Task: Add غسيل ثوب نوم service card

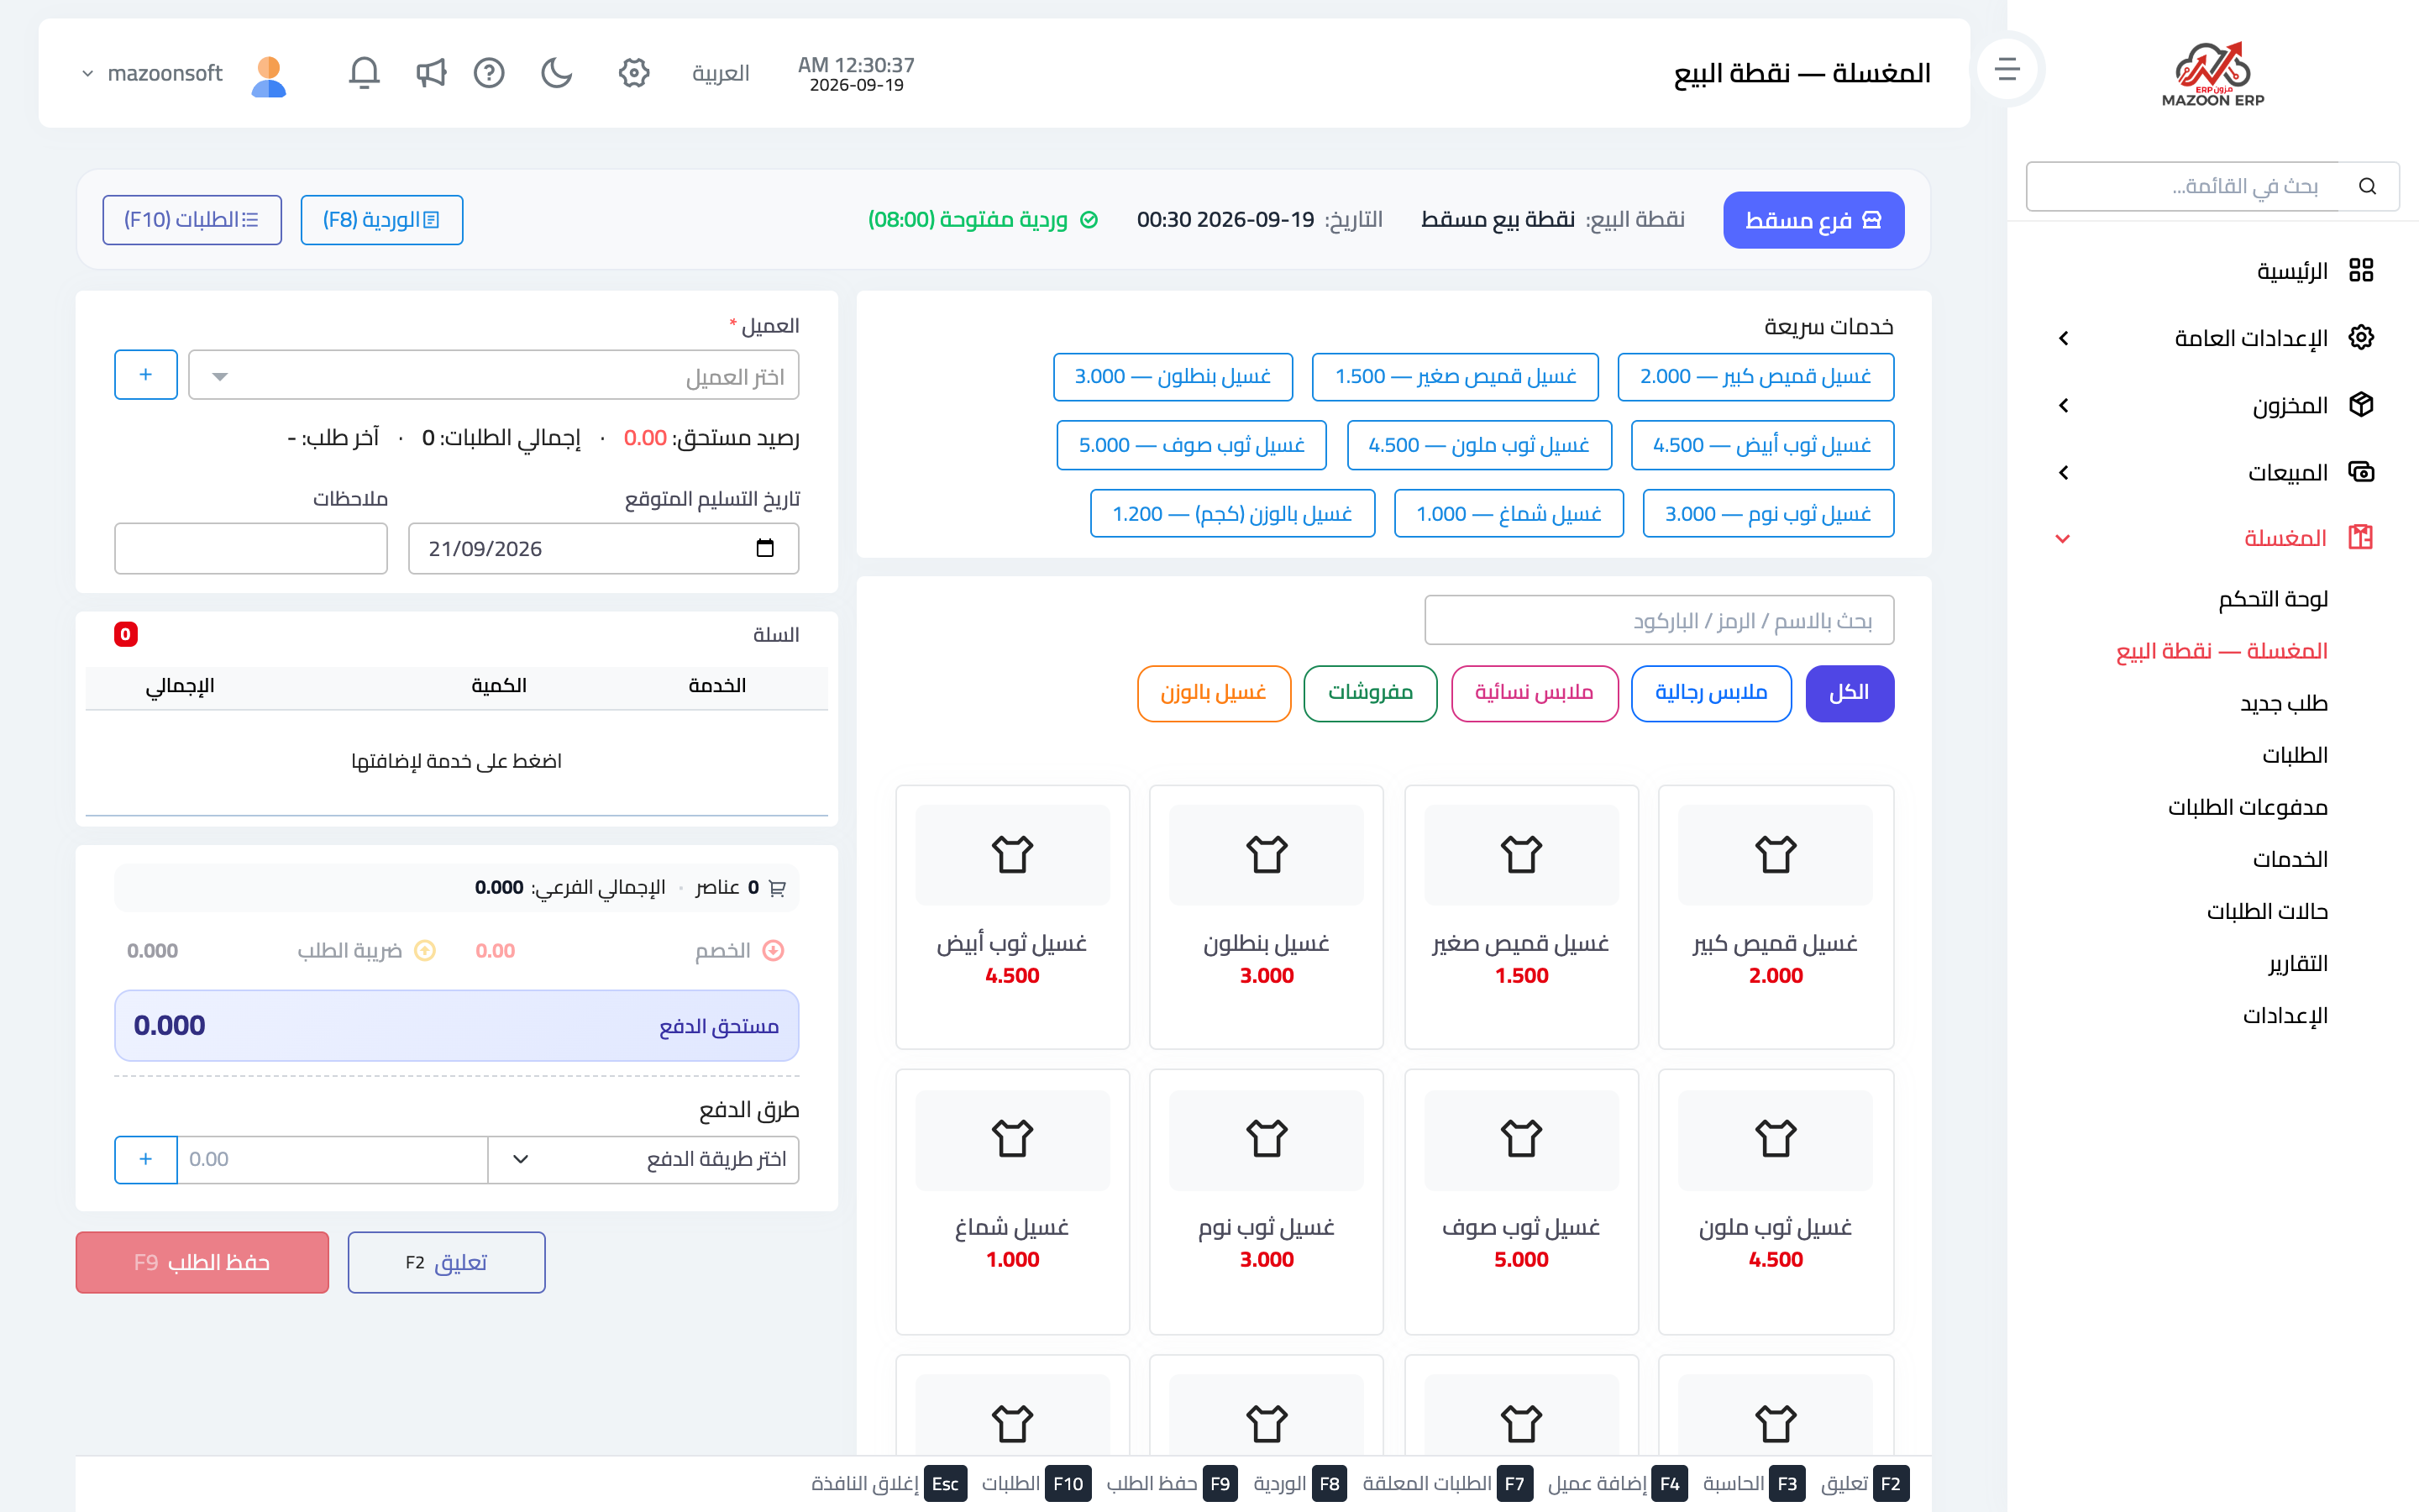Action: (x=1267, y=1201)
